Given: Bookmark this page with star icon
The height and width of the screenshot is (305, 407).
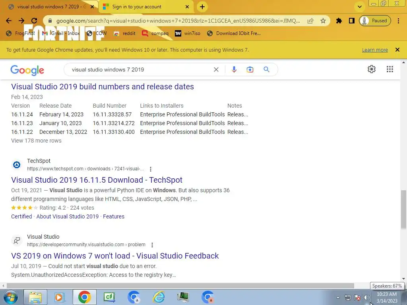Looking at the screenshot, I should pos(323,21).
